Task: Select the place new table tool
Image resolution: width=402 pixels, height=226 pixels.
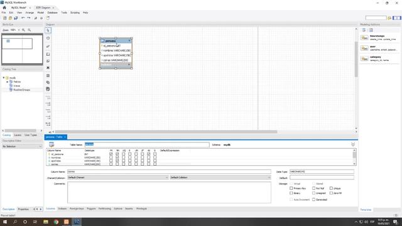Action: 48,75
